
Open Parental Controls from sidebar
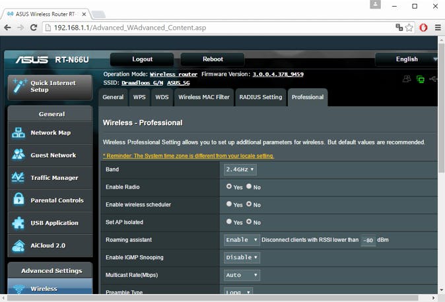(50, 200)
